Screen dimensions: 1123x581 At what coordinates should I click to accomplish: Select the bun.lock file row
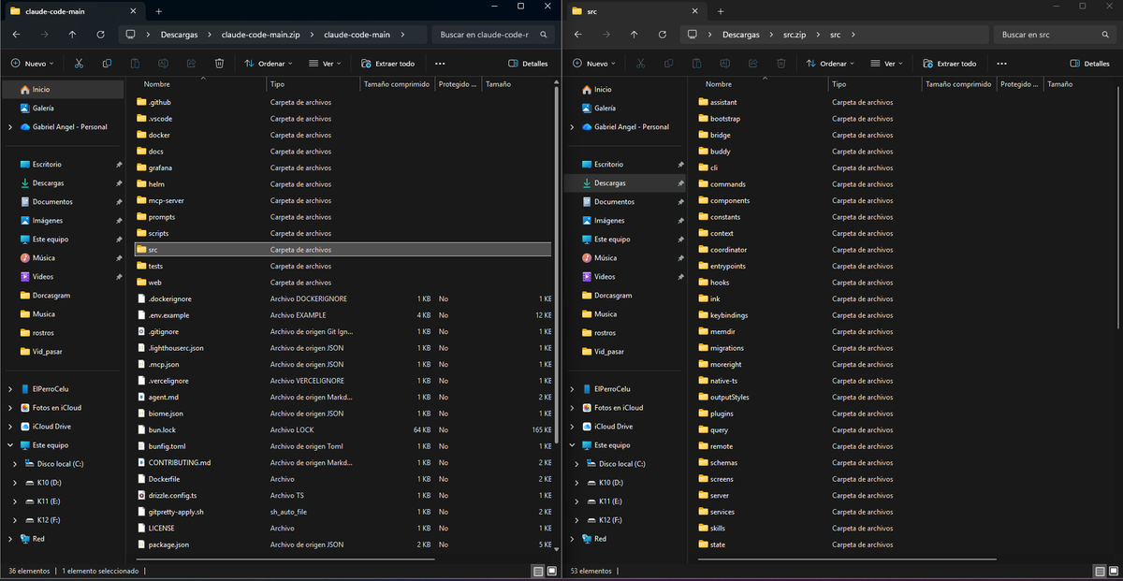[x=343, y=429]
